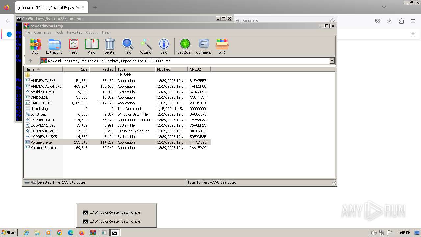Select AMIDEWINx64.EXE in the file list
This screenshot has width=421, height=237.
pos(118,86)
